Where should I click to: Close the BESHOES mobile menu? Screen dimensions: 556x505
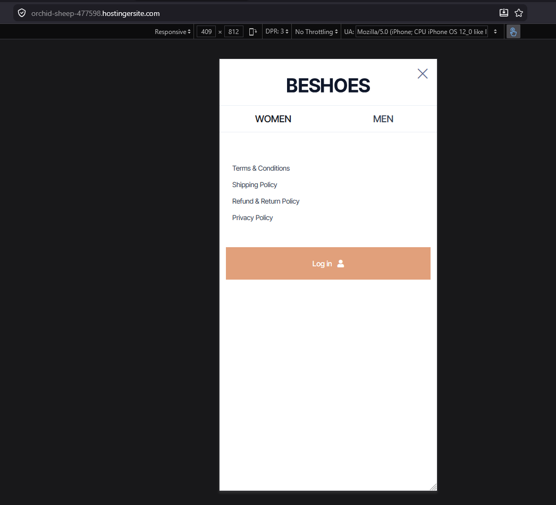pos(423,74)
